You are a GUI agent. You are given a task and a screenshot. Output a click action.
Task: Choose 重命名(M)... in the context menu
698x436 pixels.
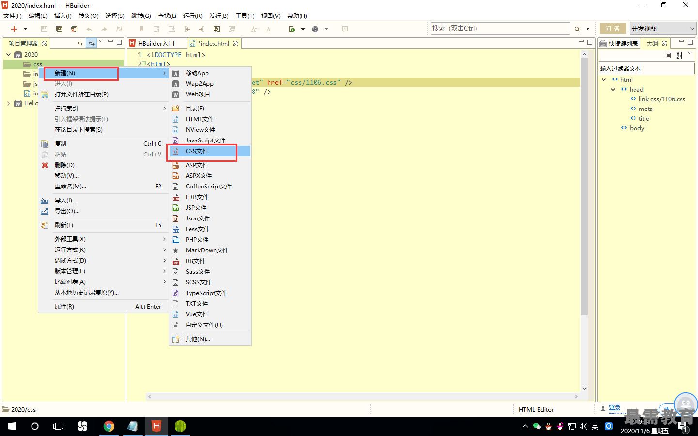point(103,186)
